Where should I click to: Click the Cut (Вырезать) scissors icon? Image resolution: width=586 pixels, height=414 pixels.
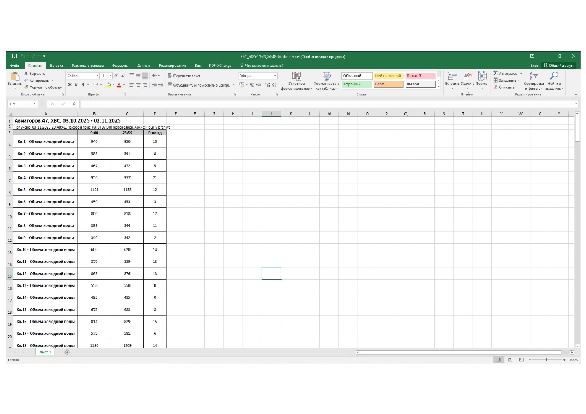pyautogui.click(x=26, y=73)
